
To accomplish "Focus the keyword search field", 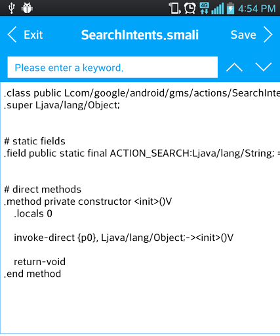I will [x=113, y=67].
